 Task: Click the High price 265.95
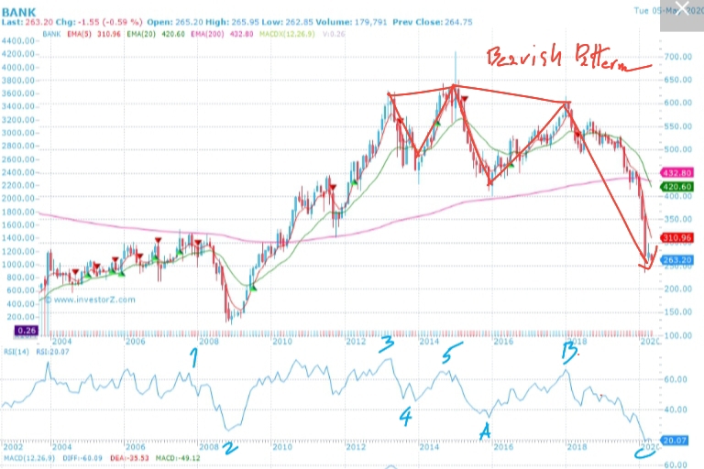[245, 22]
